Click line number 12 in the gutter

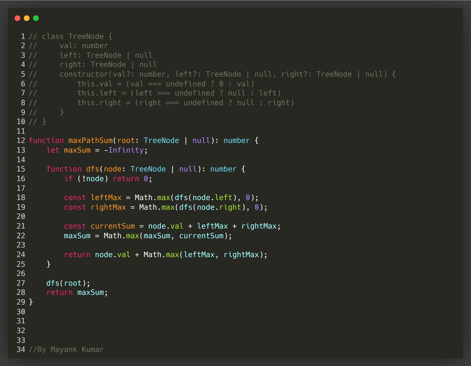(21, 141)
